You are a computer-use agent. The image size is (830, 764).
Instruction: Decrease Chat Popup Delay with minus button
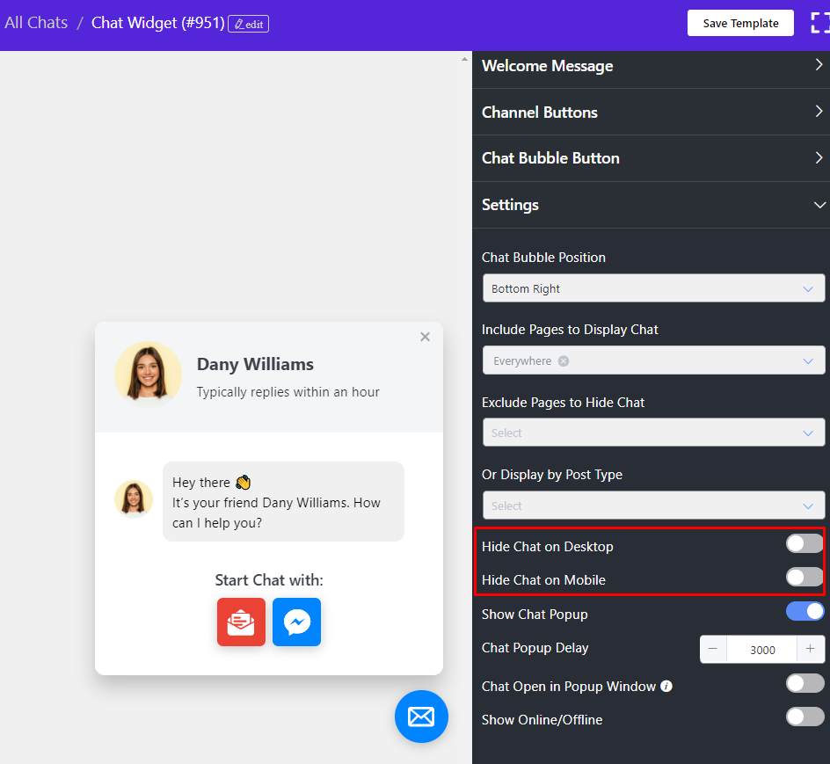click(x=713, y=649)
